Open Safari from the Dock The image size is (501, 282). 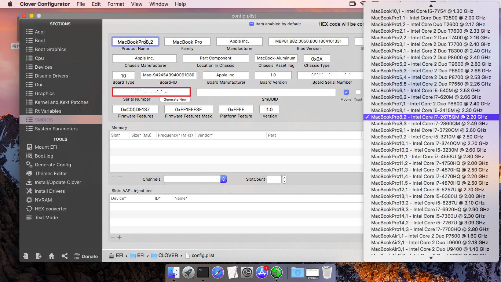218,272
